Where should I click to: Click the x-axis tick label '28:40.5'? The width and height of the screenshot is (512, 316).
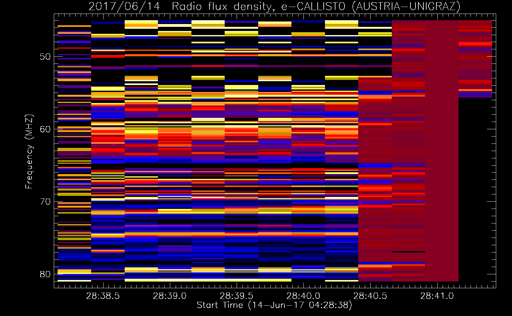[370, 296]
